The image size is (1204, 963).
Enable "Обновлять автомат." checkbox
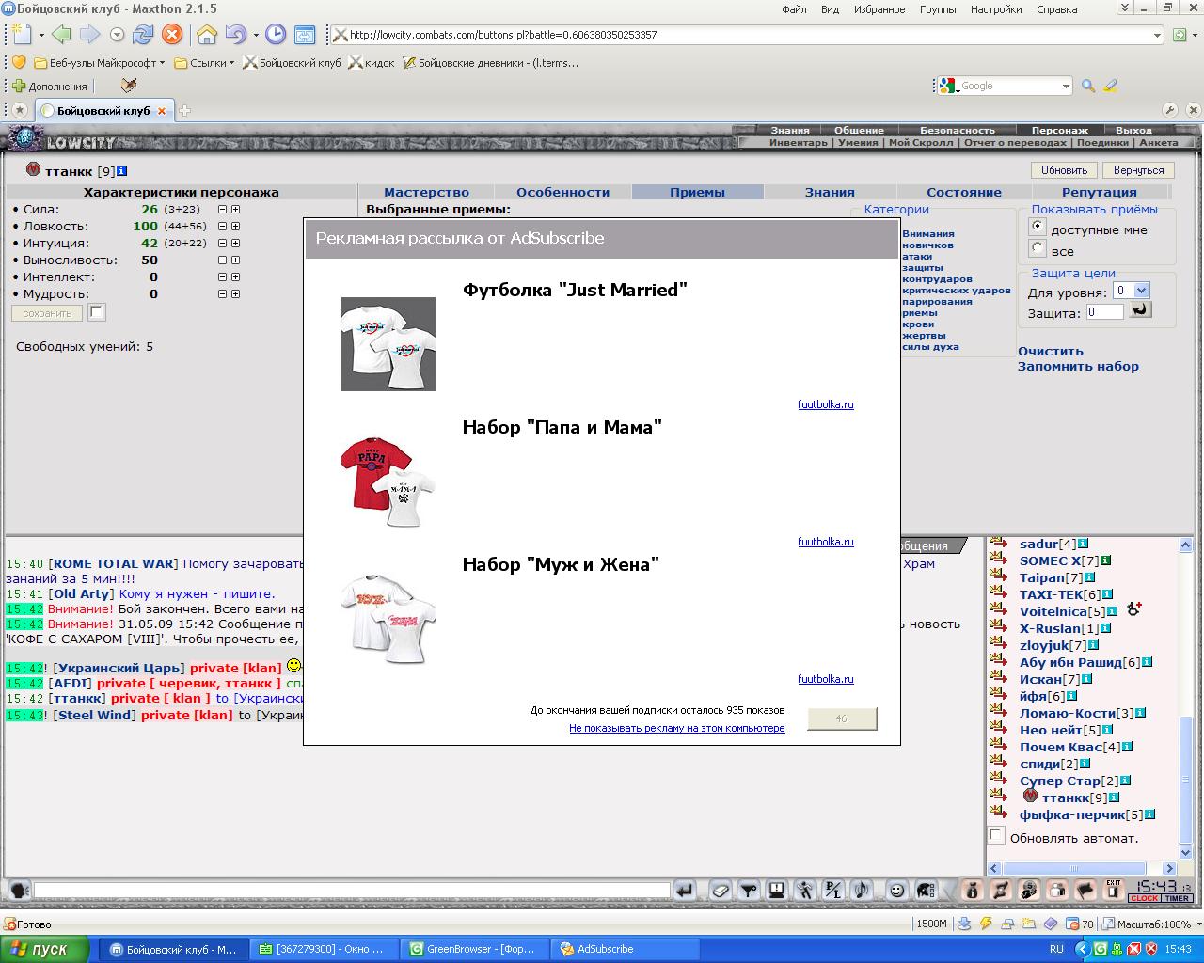point(996,835)
